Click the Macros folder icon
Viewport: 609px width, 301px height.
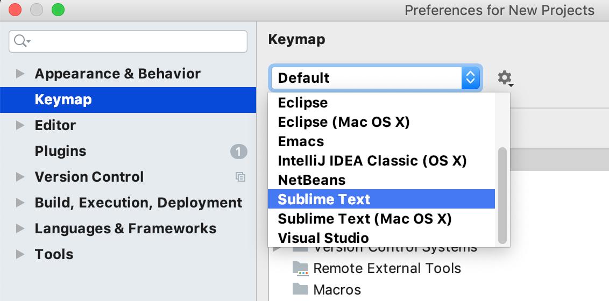tap(301, 289)
